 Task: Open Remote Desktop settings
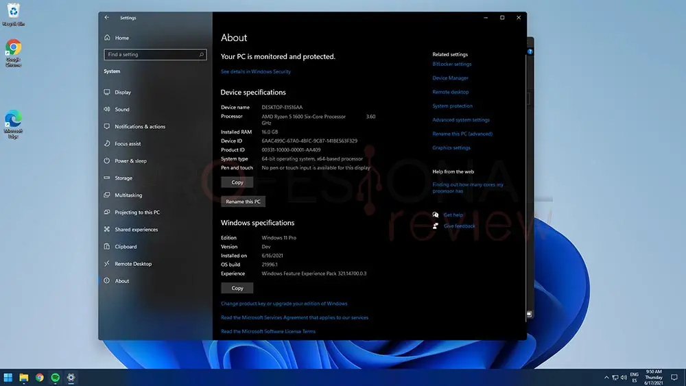coord(128,263)
